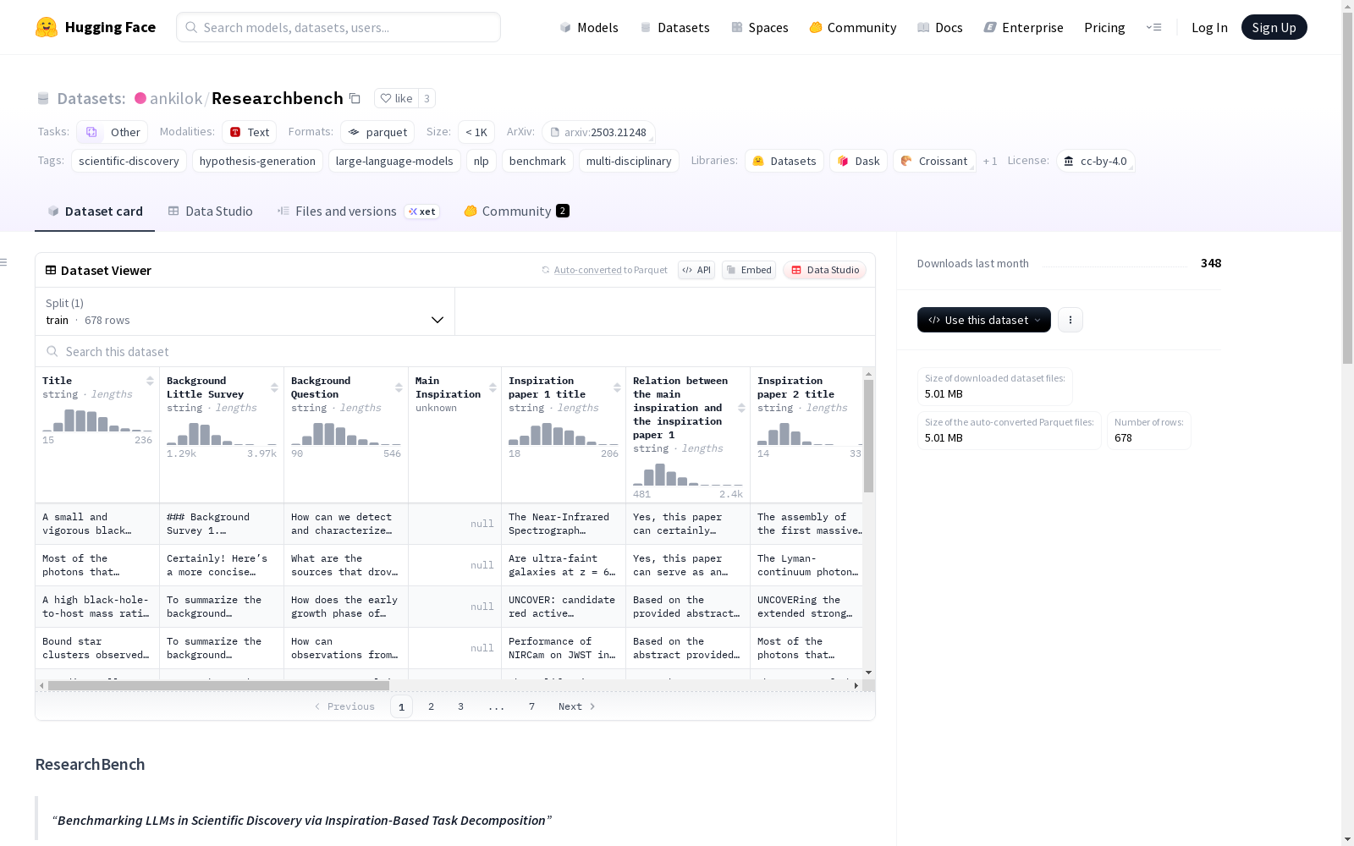Click the Croissant library tag
Viewport: 1354px width, 846px height.
tap(934, 161)
